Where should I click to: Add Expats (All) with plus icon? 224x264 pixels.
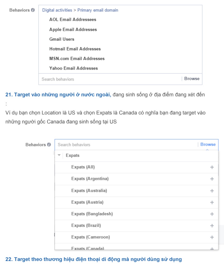(x=212, y=167)
